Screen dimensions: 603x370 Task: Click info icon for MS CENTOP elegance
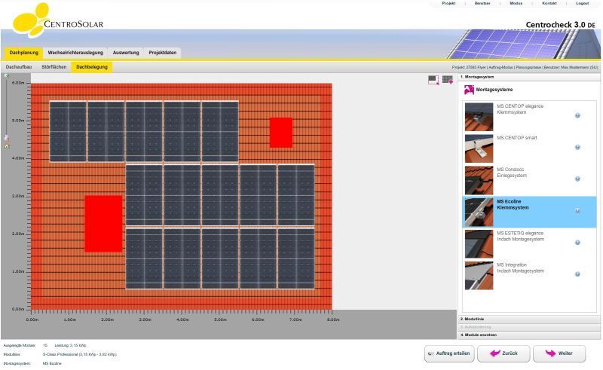click(x=577, y=116)
